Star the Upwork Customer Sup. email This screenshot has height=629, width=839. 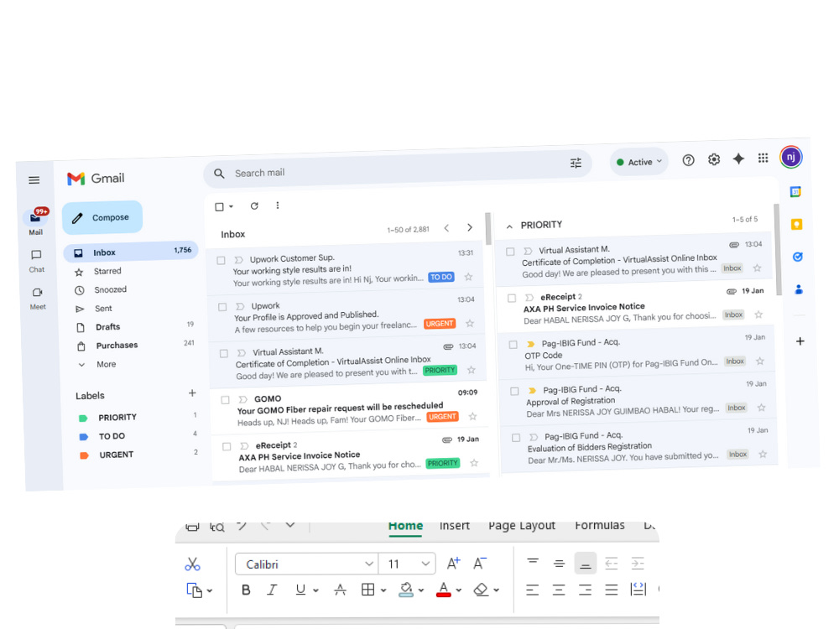pyautogui.click(x=469, y=277)
